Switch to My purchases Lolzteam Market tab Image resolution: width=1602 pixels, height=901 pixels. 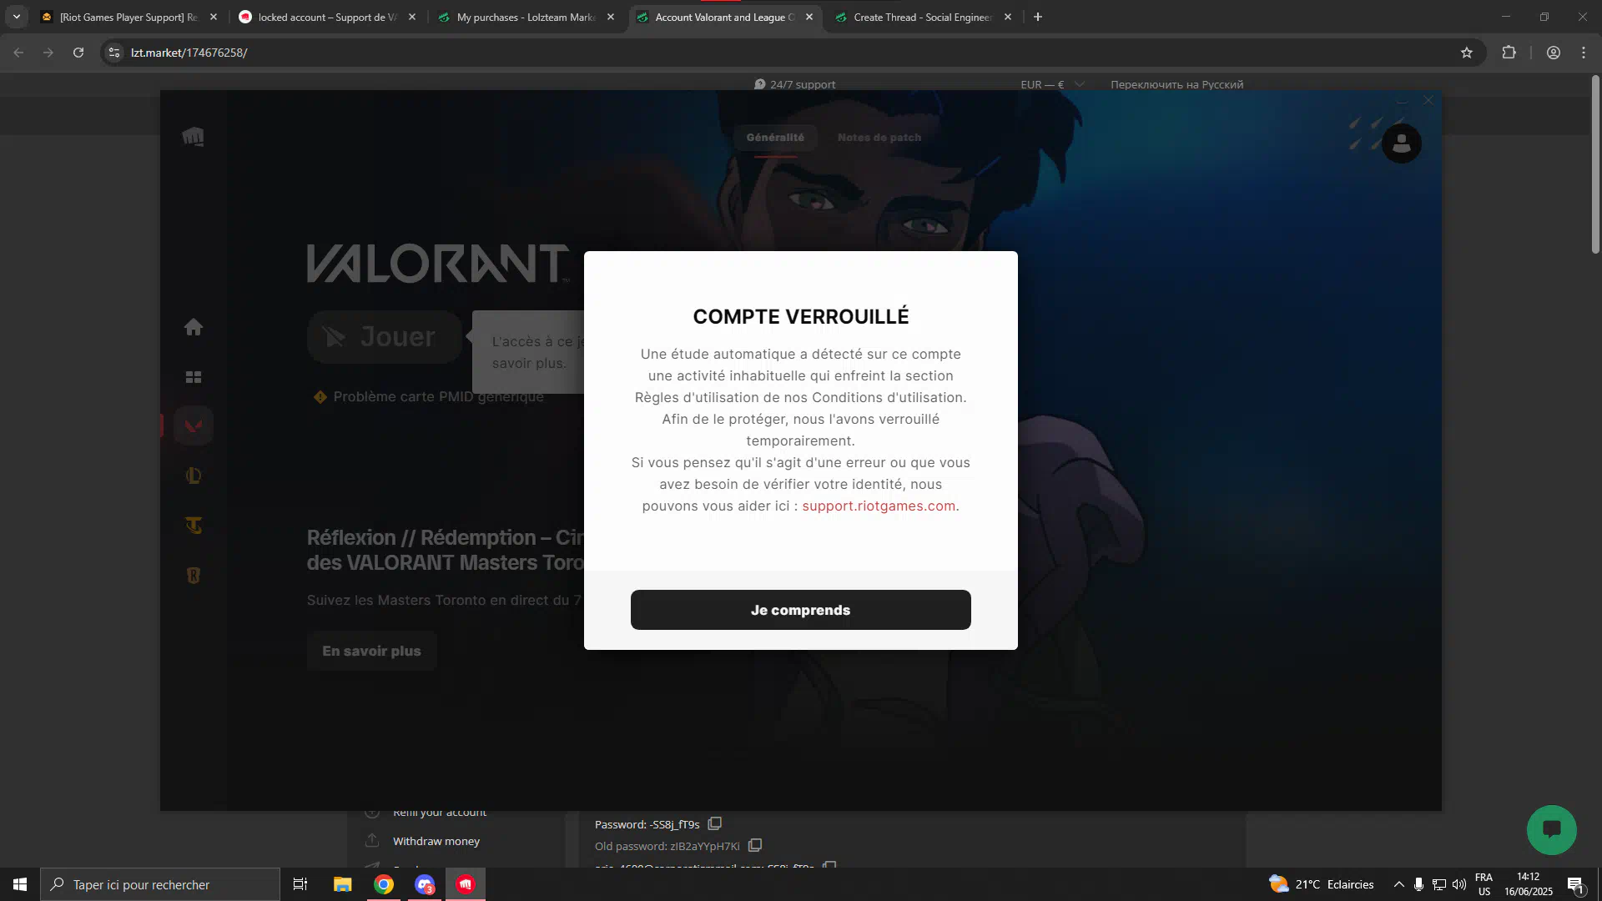click(x=526, y=17)
